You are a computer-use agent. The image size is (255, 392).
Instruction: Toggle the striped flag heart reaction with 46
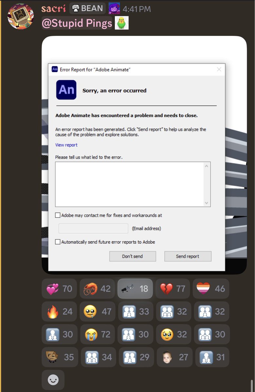click(x=211, y=289)
